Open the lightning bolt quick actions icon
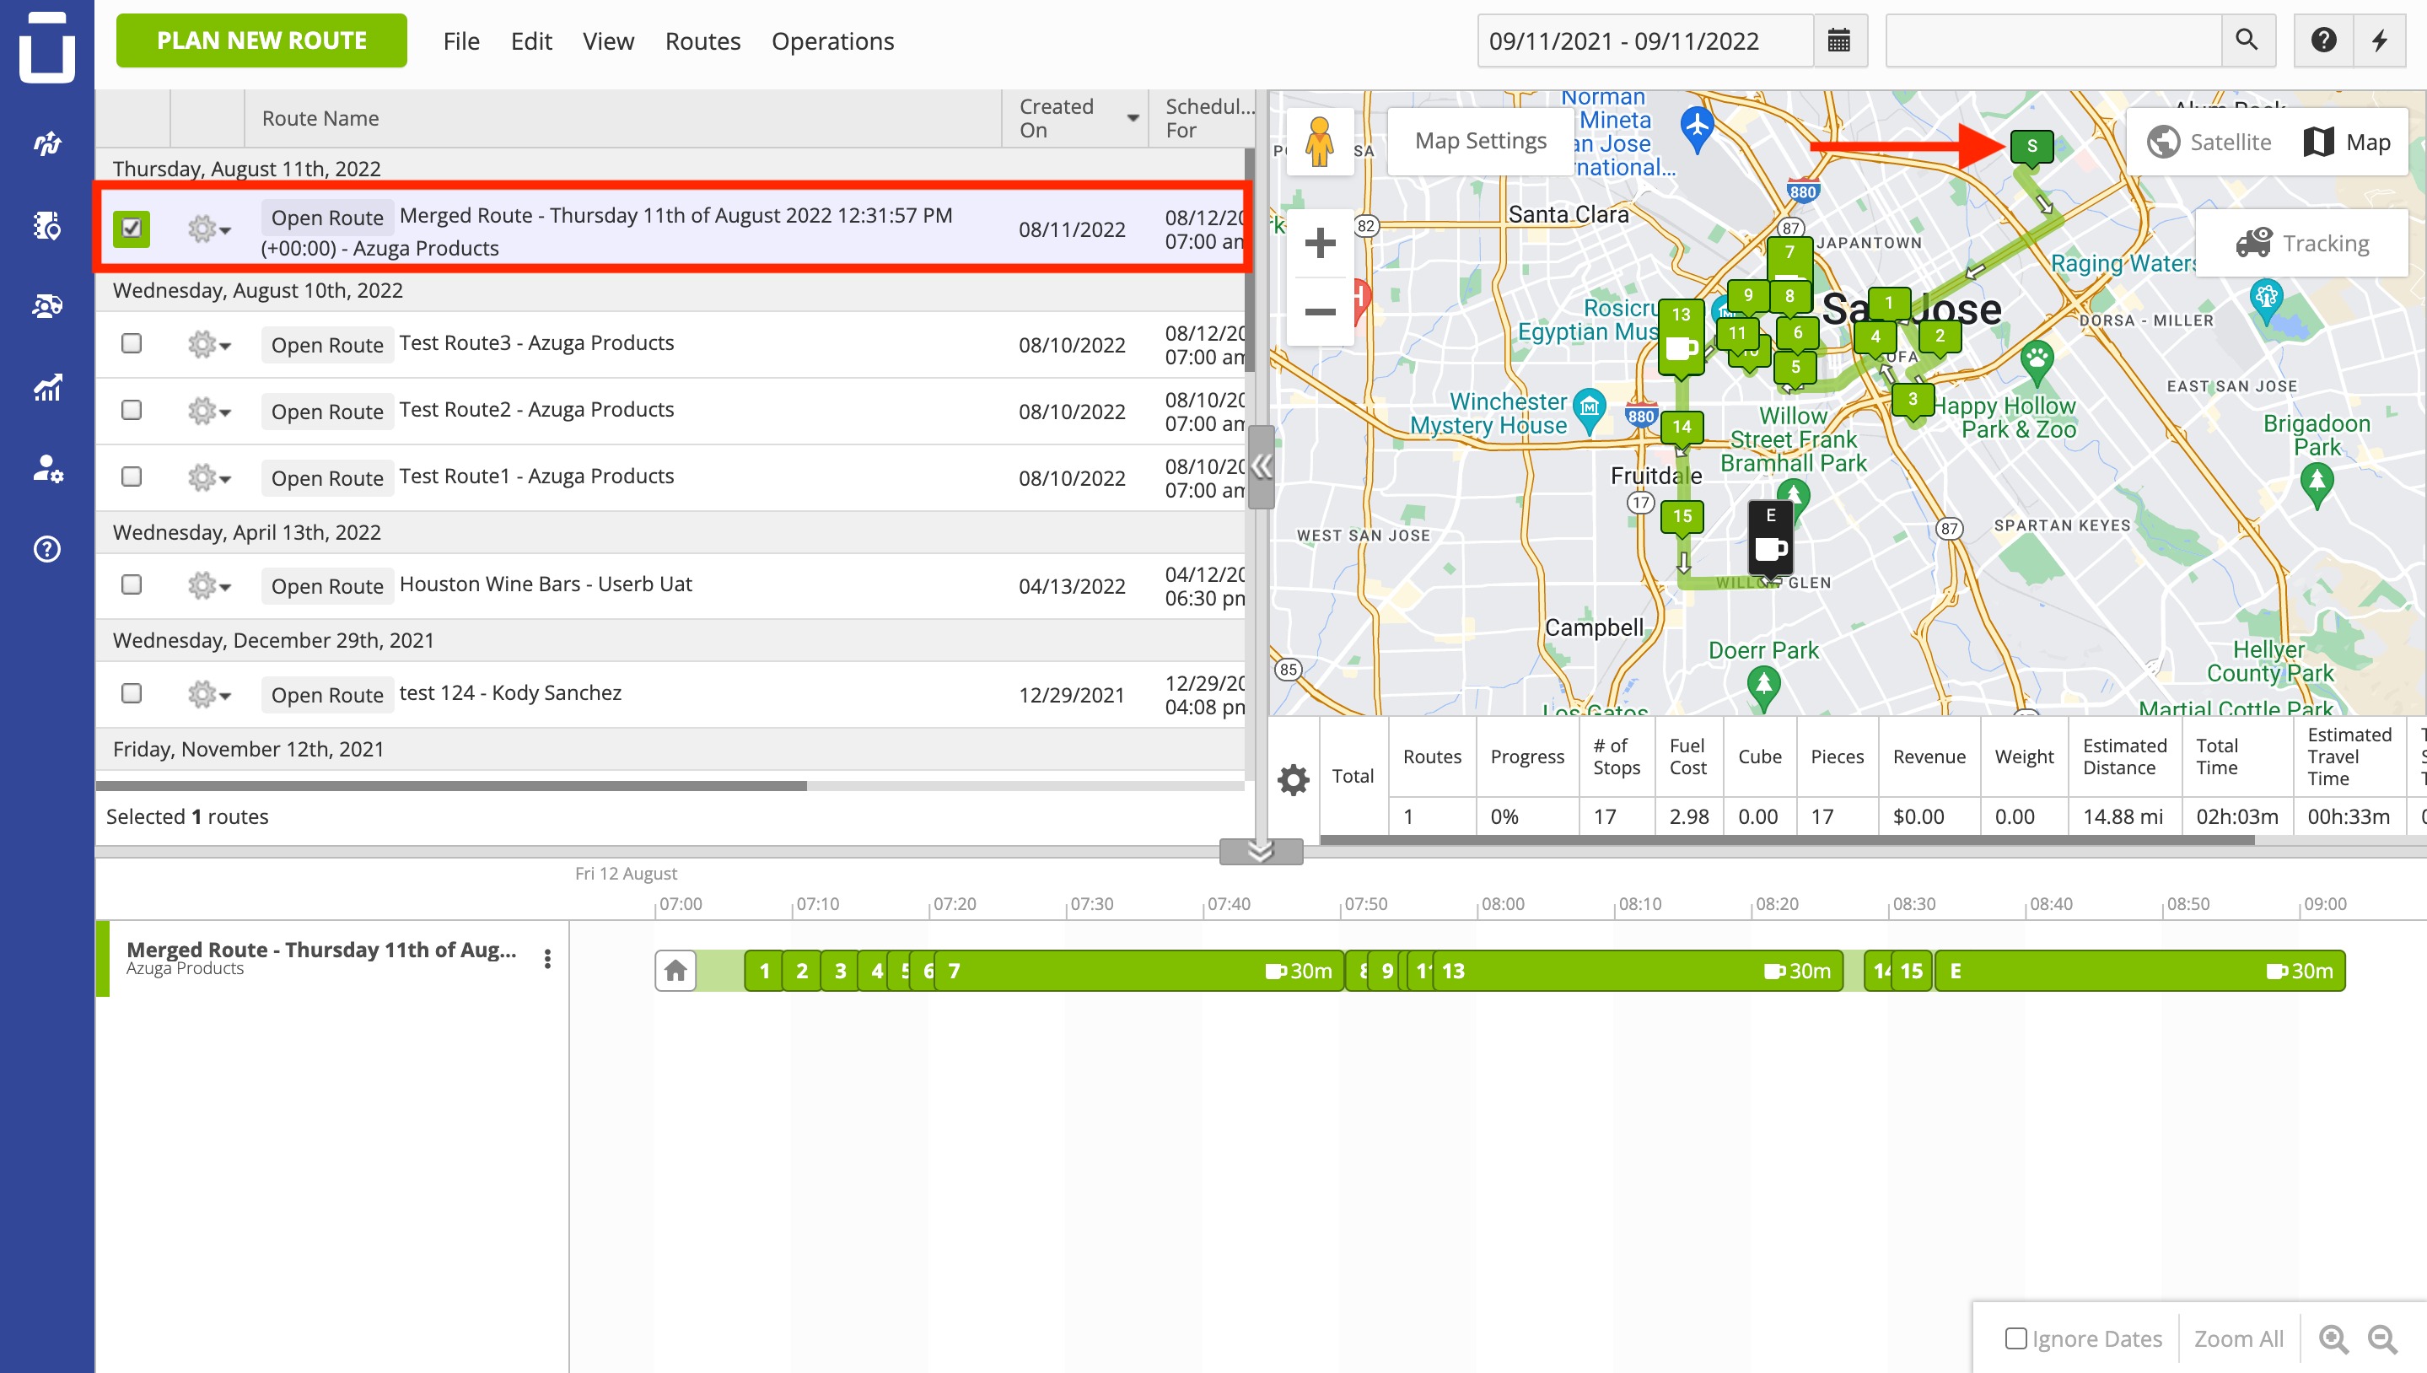 pyautogui.click(x=2380, y=40)
